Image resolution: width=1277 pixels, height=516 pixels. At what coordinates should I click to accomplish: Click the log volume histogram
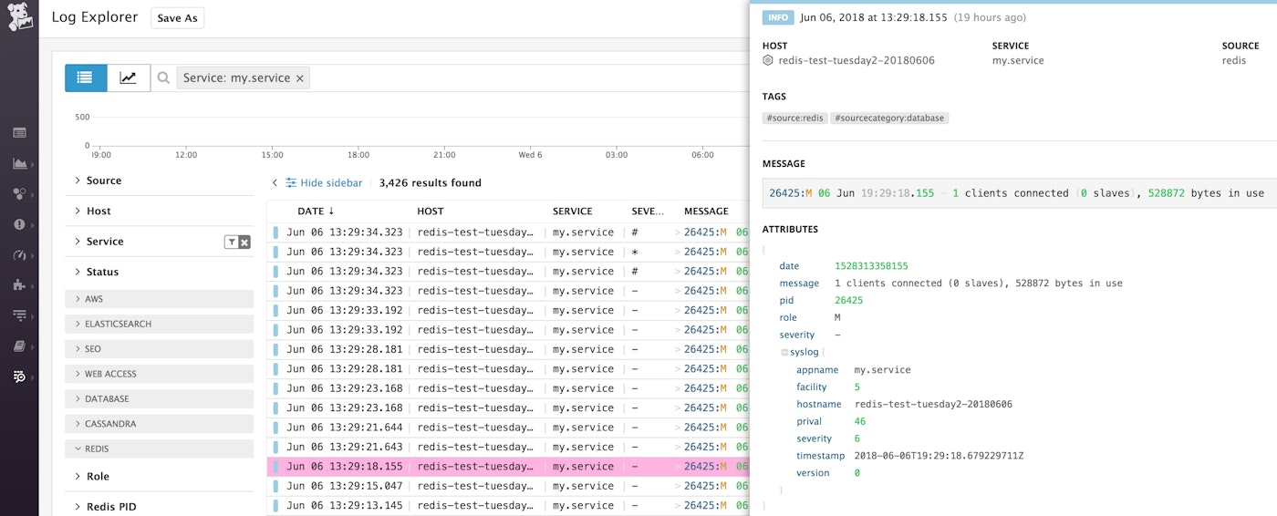coord(420,132)
